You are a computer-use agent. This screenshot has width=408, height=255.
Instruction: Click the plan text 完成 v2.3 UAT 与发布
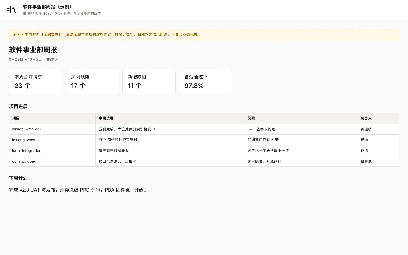click(x=32, y=190)
